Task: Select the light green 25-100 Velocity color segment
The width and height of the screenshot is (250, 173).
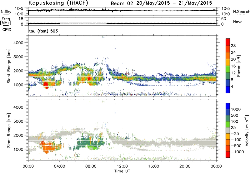Action: click(228, 125)
